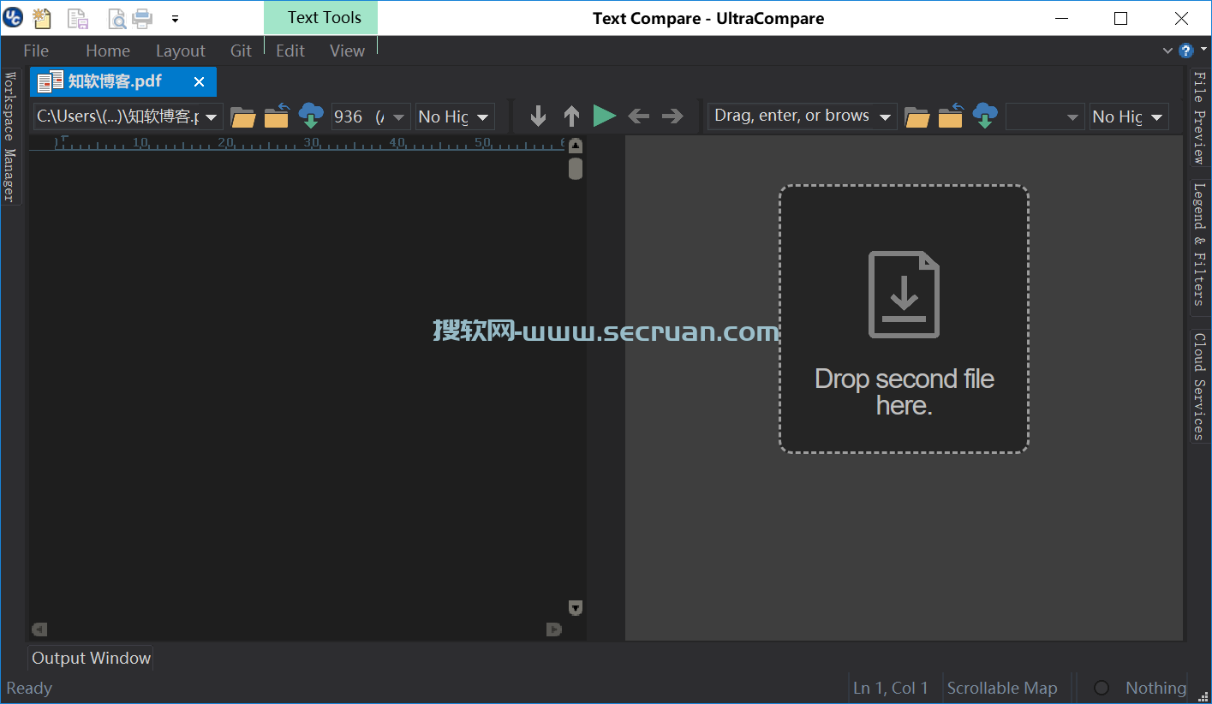
Task: Go to next difference down arrow
Action: [538, 116]
